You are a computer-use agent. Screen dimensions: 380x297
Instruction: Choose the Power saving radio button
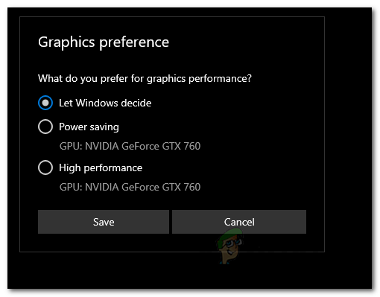45,127
